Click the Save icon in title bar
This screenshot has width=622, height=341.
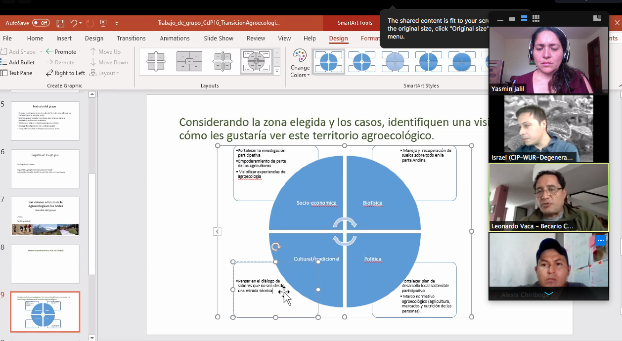60,23
